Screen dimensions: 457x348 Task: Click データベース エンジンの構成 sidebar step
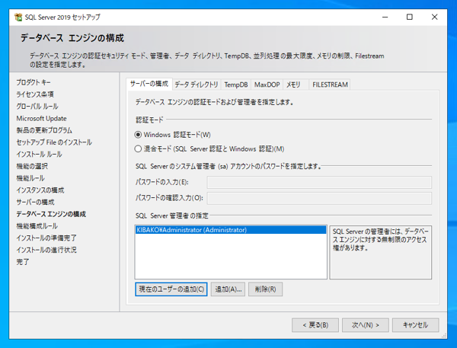click(51, 214)
